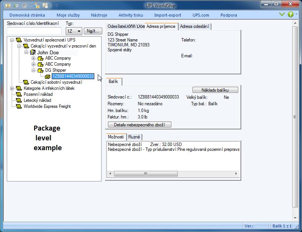The height and width of the screenshot is (232, 302).
Task: Click the people-and-pencil quick access icon
Action: [37, 6]
